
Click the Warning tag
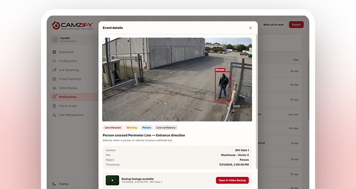point(132,128)
